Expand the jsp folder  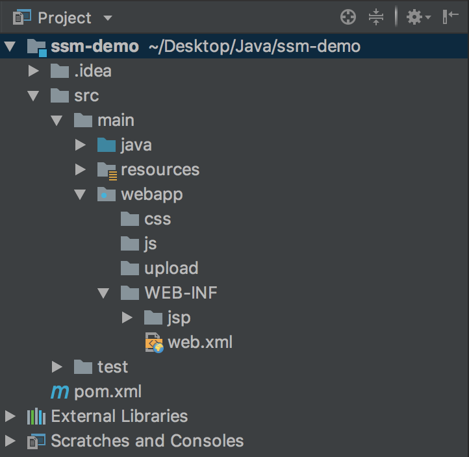(x=127, y=317)
